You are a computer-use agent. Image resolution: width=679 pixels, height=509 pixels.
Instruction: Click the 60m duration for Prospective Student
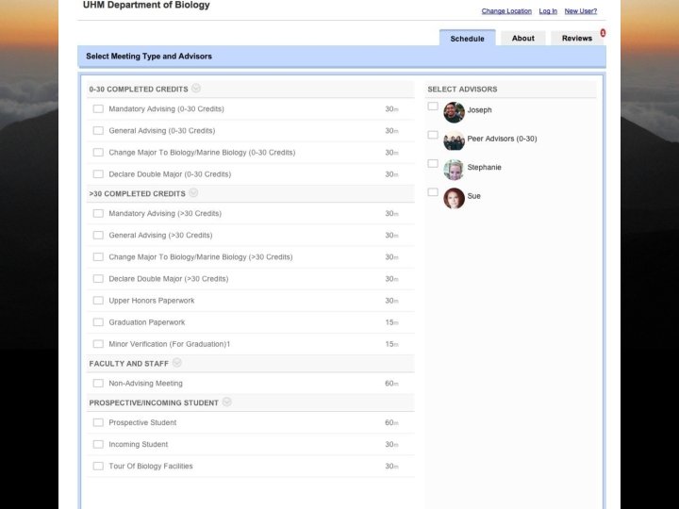pos(391,422)
